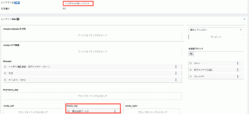Click the drag handle of ログインナビ(共通)

(191, 70)
